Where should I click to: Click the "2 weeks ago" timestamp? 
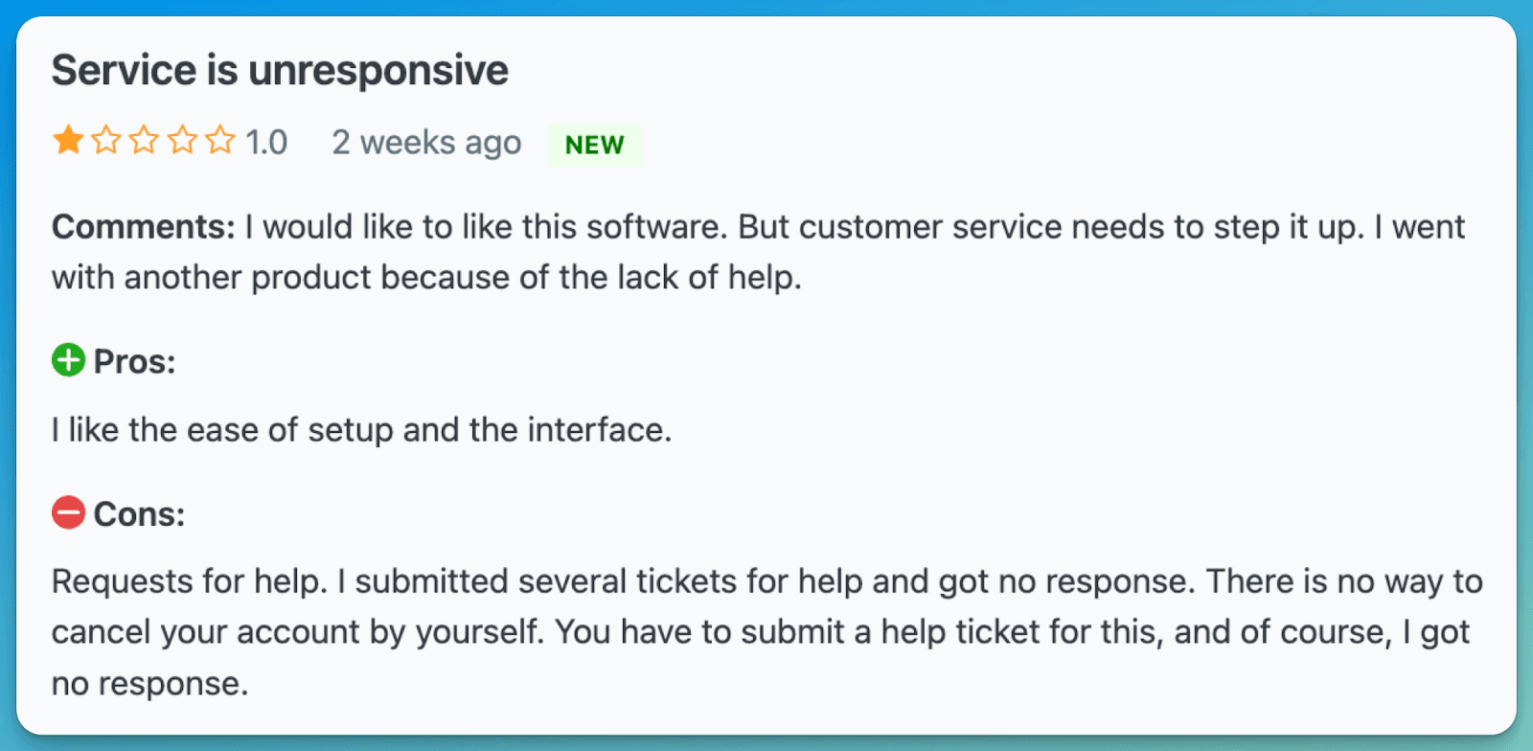426,143
